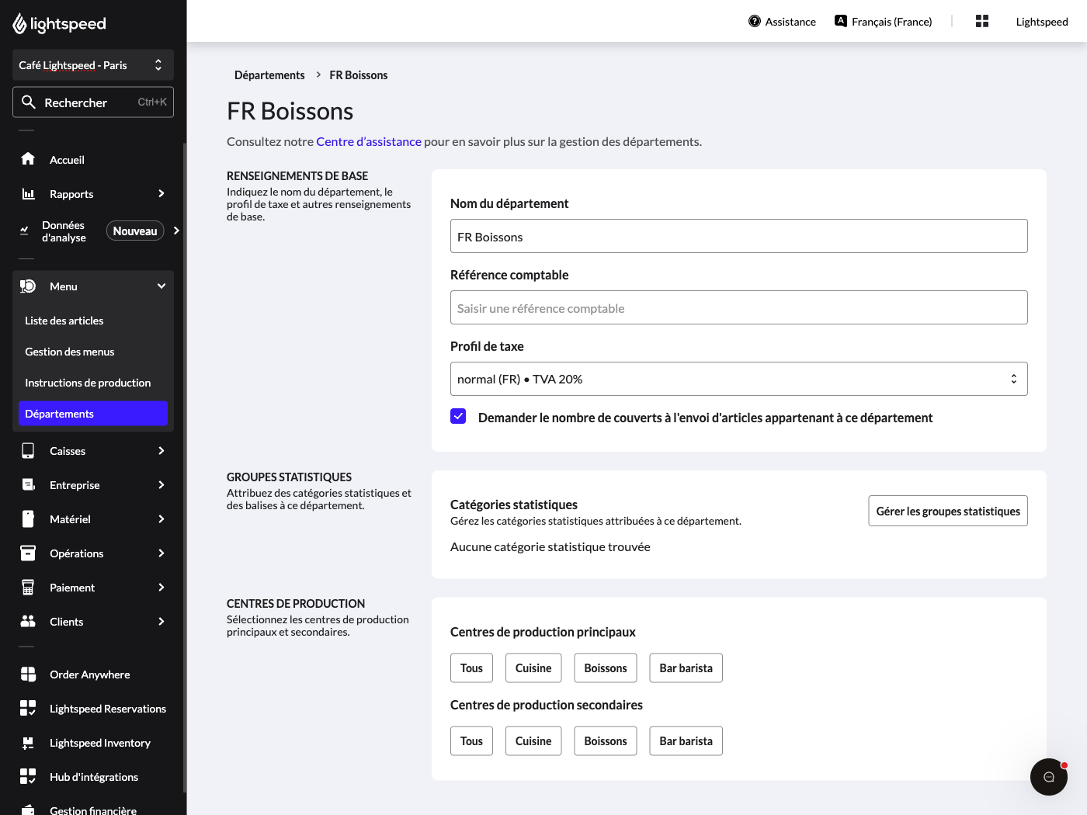Viewport: 1087px width, 815px height.
Task: Open the Profil de taxe dropdown
Action: (x=738, y=379)
